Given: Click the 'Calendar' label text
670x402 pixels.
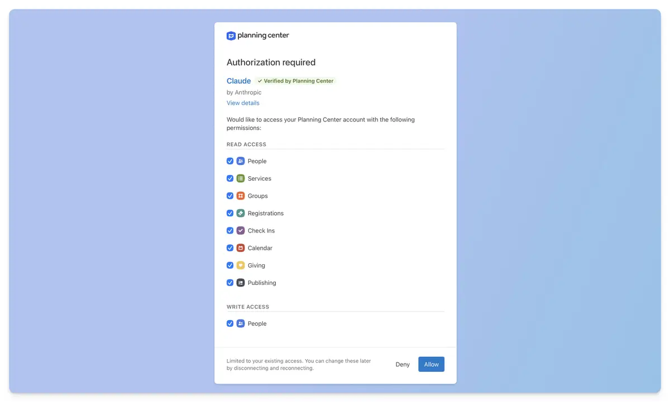Looking at the screenshot, I should (x=260, y=248).
